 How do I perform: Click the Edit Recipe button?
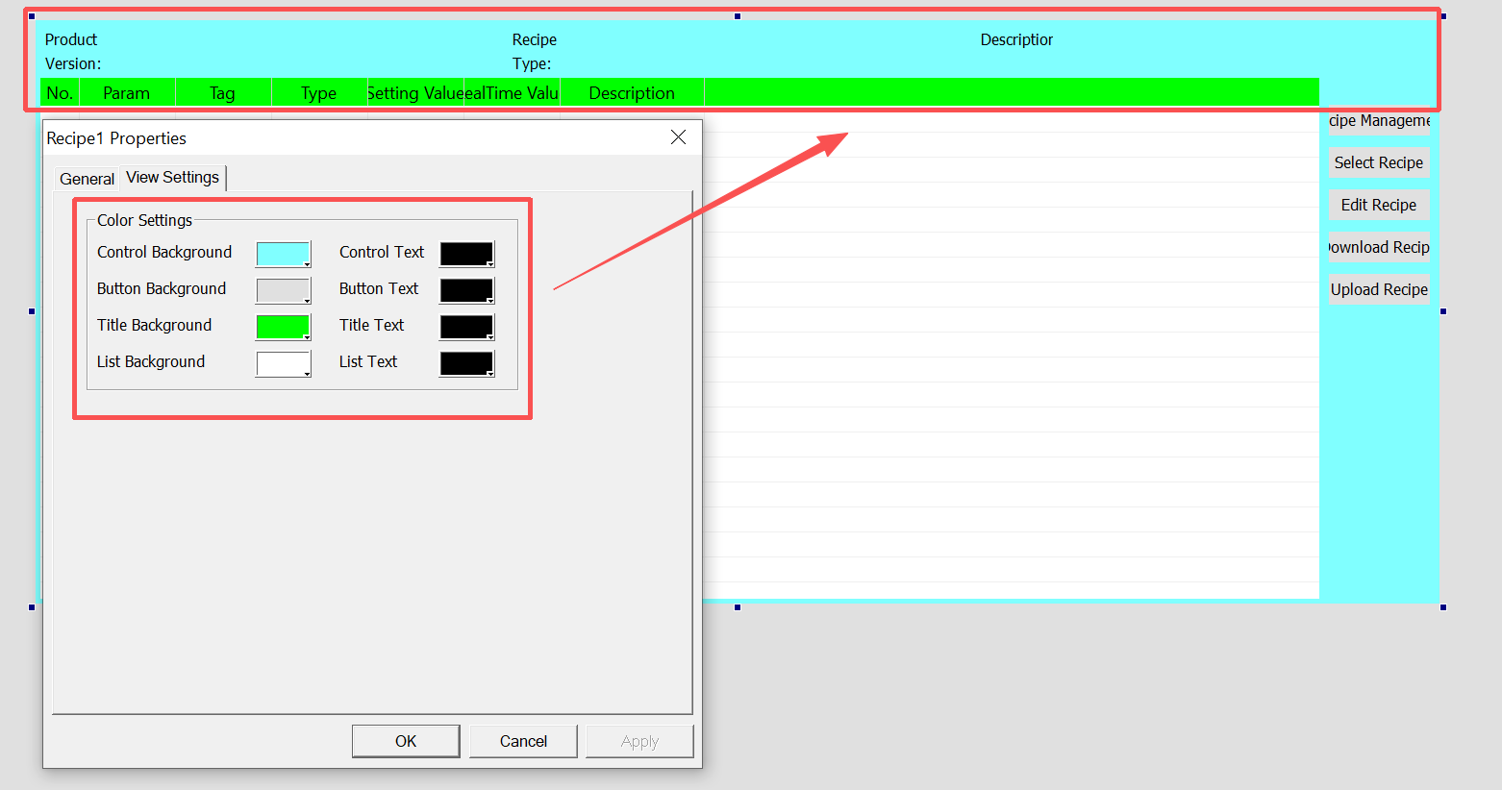(x=1378, y=205)
